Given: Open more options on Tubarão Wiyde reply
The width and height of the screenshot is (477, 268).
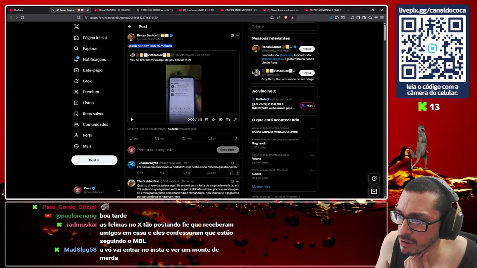Looking at the screenshot, I should coord(238,163).
